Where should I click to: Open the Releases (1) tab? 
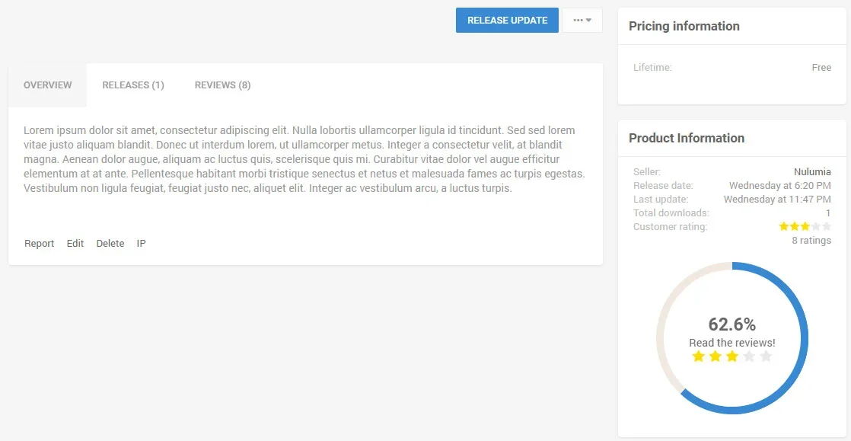pos(133,85)
